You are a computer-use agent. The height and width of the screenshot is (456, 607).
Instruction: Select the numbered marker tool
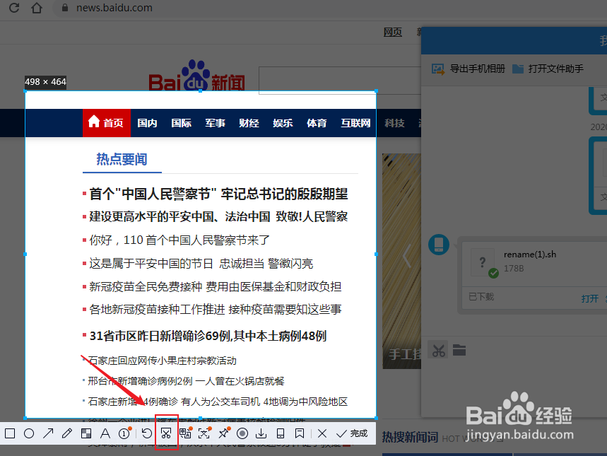(x=124, y=433)
